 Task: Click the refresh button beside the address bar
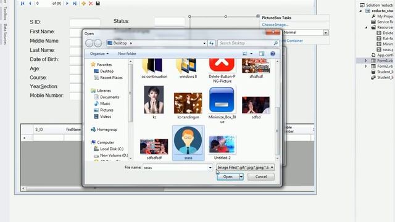(x=211, y=43)
